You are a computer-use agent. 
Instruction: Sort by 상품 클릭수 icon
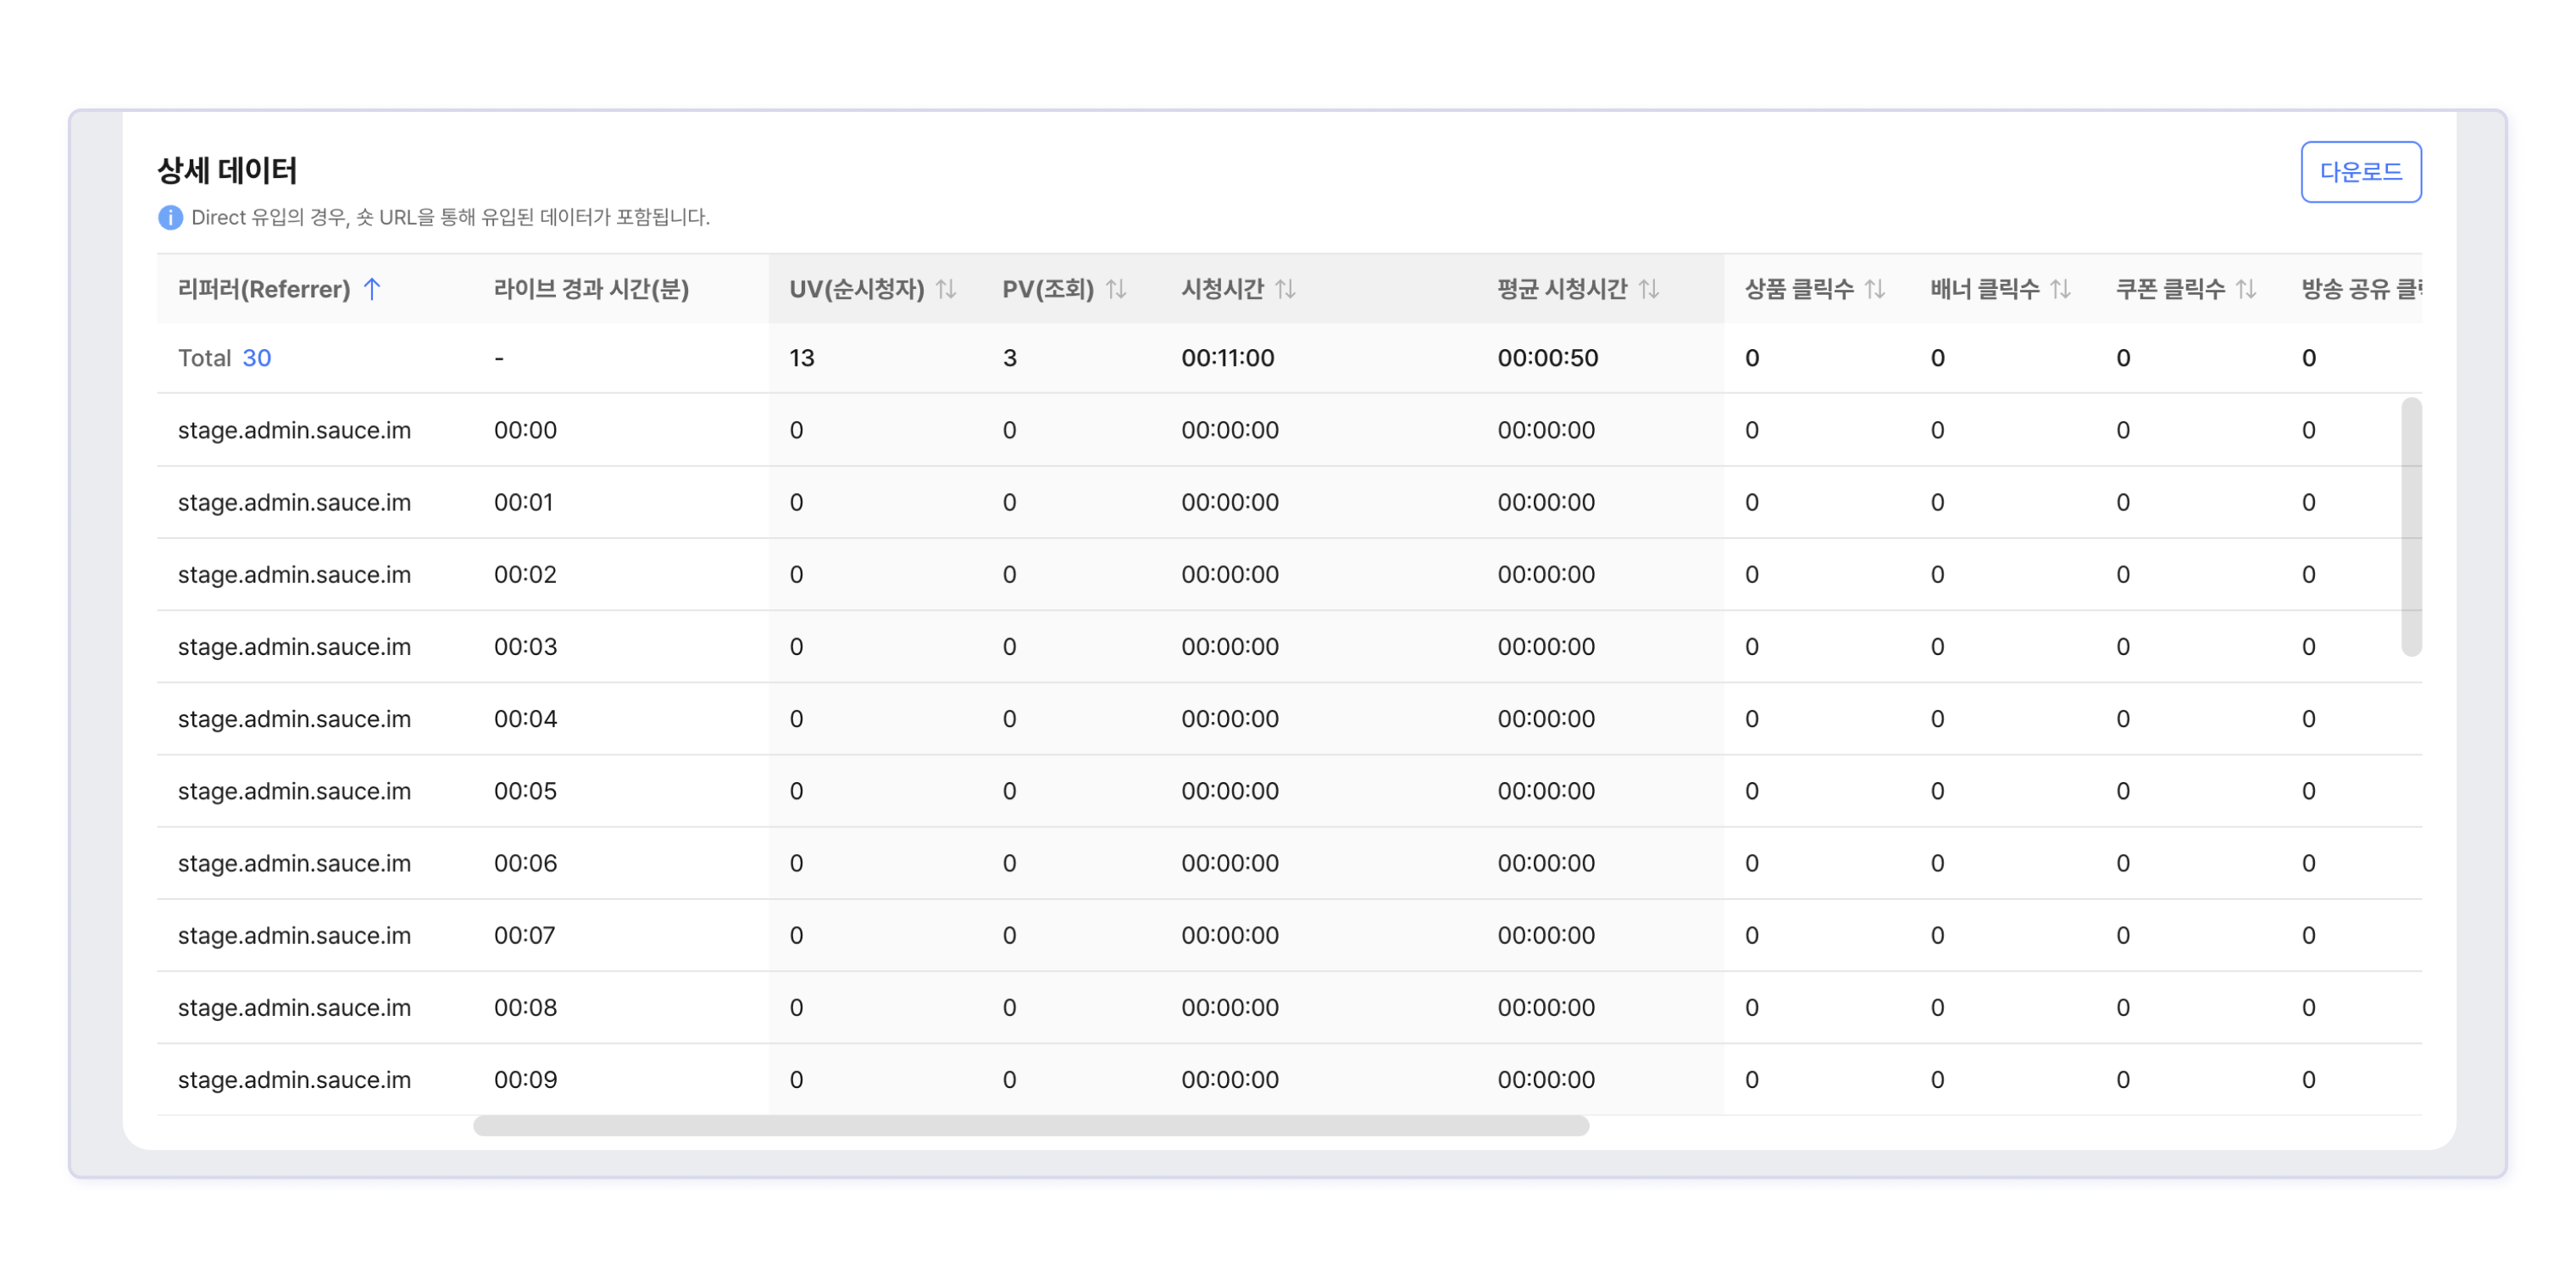(x=1875, y=289)
